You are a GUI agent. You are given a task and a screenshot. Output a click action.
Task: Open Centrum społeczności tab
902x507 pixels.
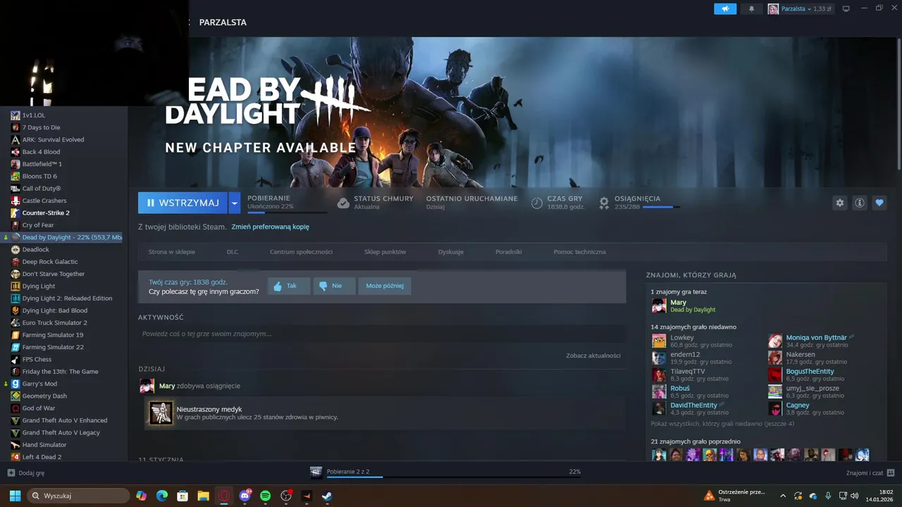[x=301, y=251]
